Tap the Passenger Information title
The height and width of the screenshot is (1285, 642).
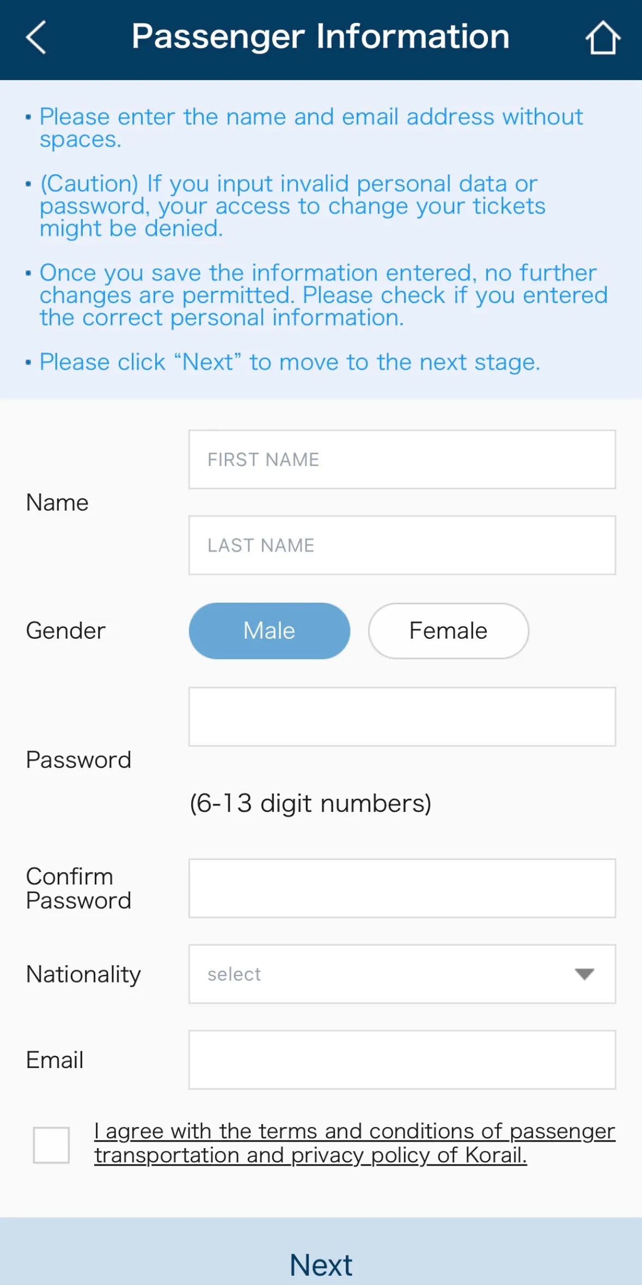320,37
